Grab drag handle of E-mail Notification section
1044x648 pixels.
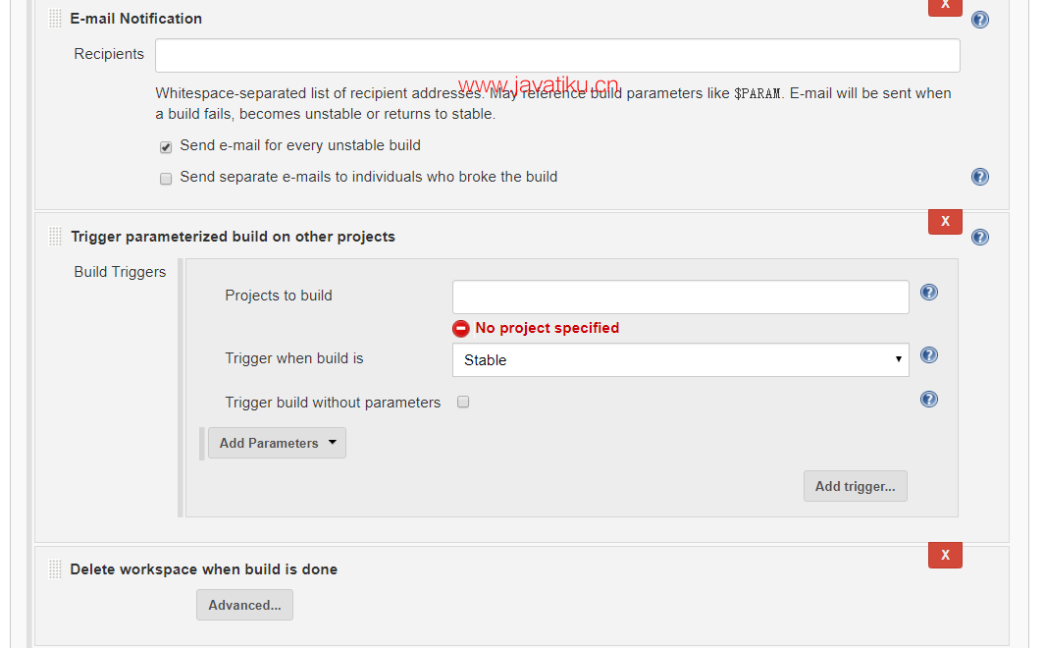(x=55, y=19)
